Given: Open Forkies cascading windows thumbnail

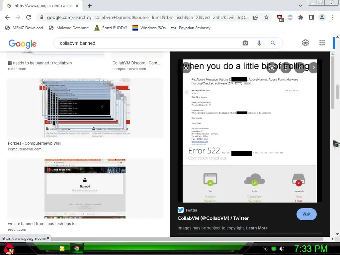Looking at the screenshot, I should 85,108.
